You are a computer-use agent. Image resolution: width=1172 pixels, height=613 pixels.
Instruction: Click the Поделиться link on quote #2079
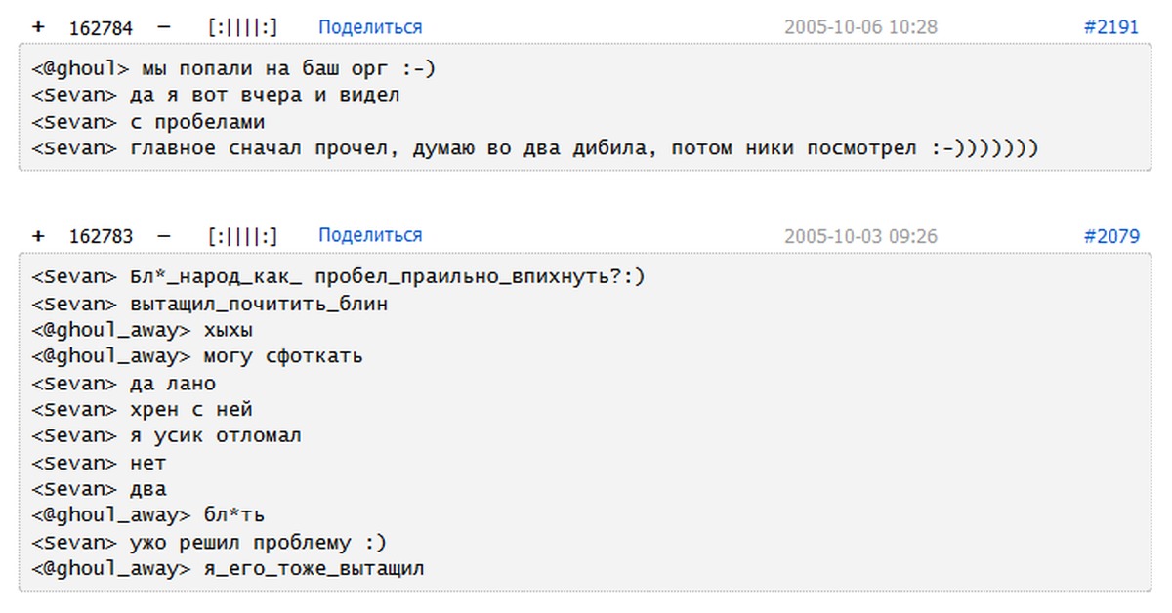coord(370,235)
